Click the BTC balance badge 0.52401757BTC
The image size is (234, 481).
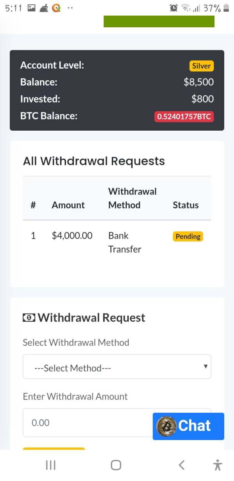point(184,116)
